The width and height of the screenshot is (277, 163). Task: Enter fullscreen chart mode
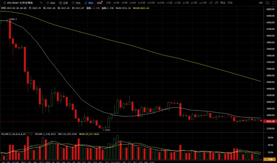pyautogui.click(x=274, y=3)
